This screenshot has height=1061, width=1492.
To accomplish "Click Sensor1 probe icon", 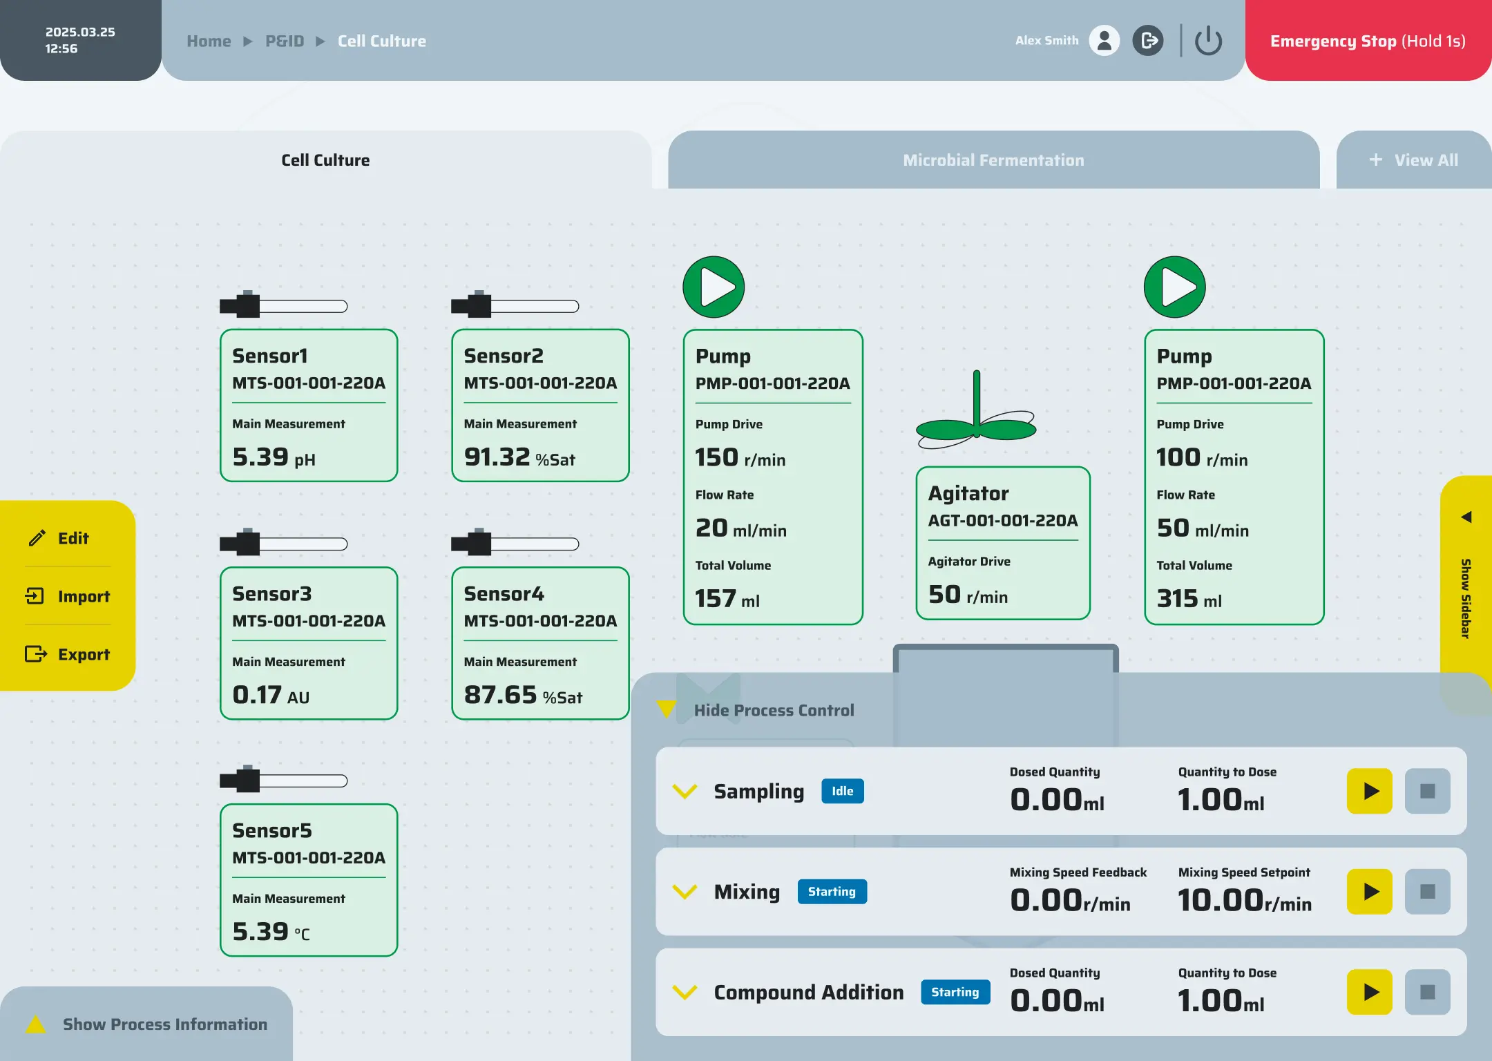I will point(283,305).
